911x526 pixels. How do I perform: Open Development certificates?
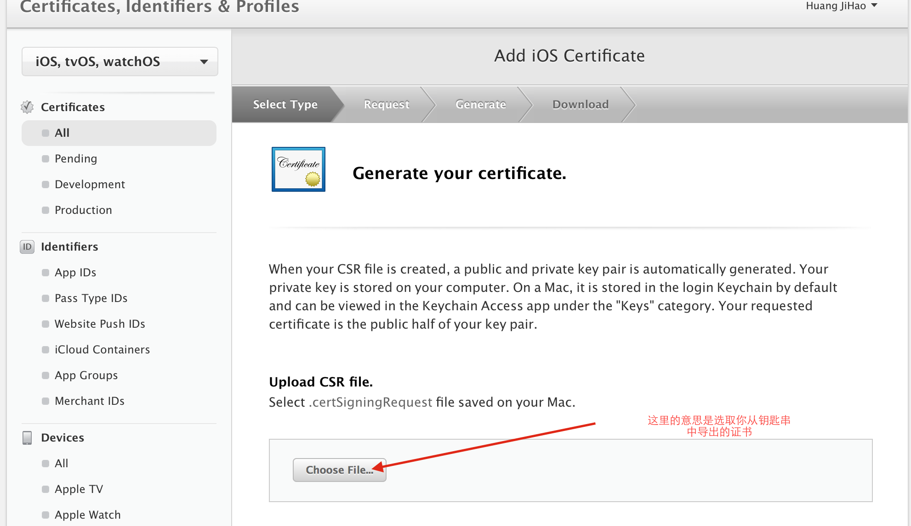pos(90,185)
